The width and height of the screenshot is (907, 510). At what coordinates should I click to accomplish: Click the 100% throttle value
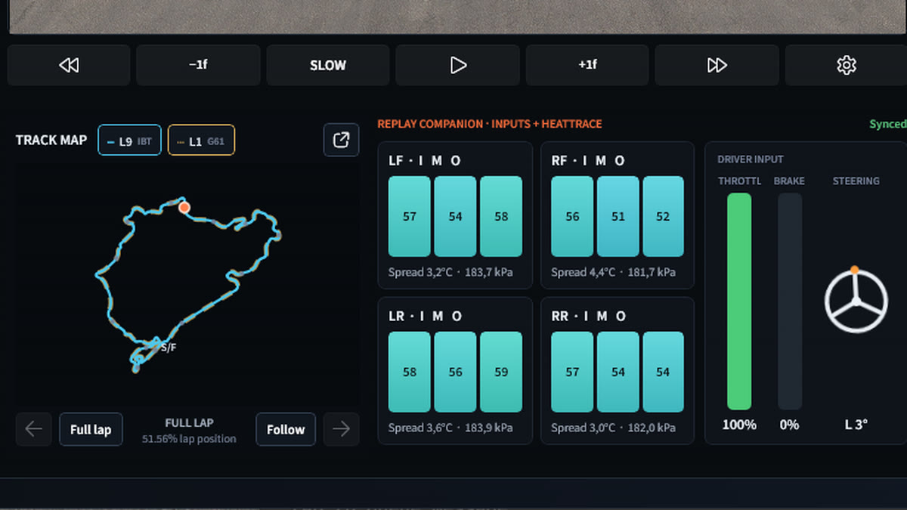[739, 425]
